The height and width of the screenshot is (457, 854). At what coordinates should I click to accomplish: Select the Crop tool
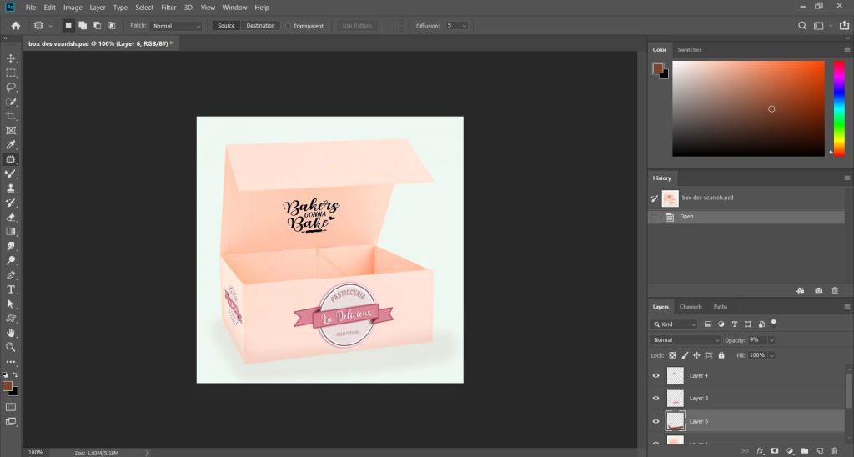tap(11, 116)
